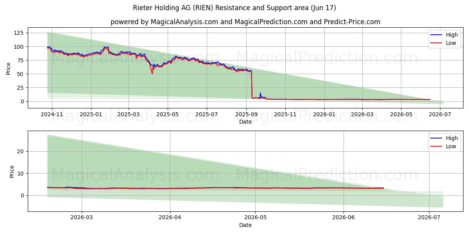The height and width of the screenshot is (234, 469).
Task: Click the '2024-11' tick on the top chart
Action: tap(52, 114)
